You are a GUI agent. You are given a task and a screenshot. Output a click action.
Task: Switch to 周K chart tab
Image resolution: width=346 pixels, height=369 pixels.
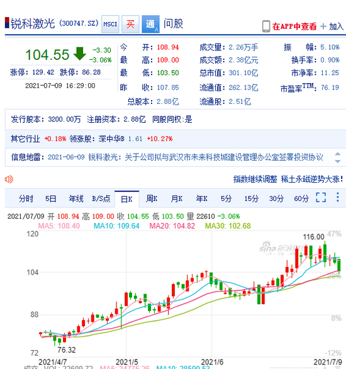point(152,198)
